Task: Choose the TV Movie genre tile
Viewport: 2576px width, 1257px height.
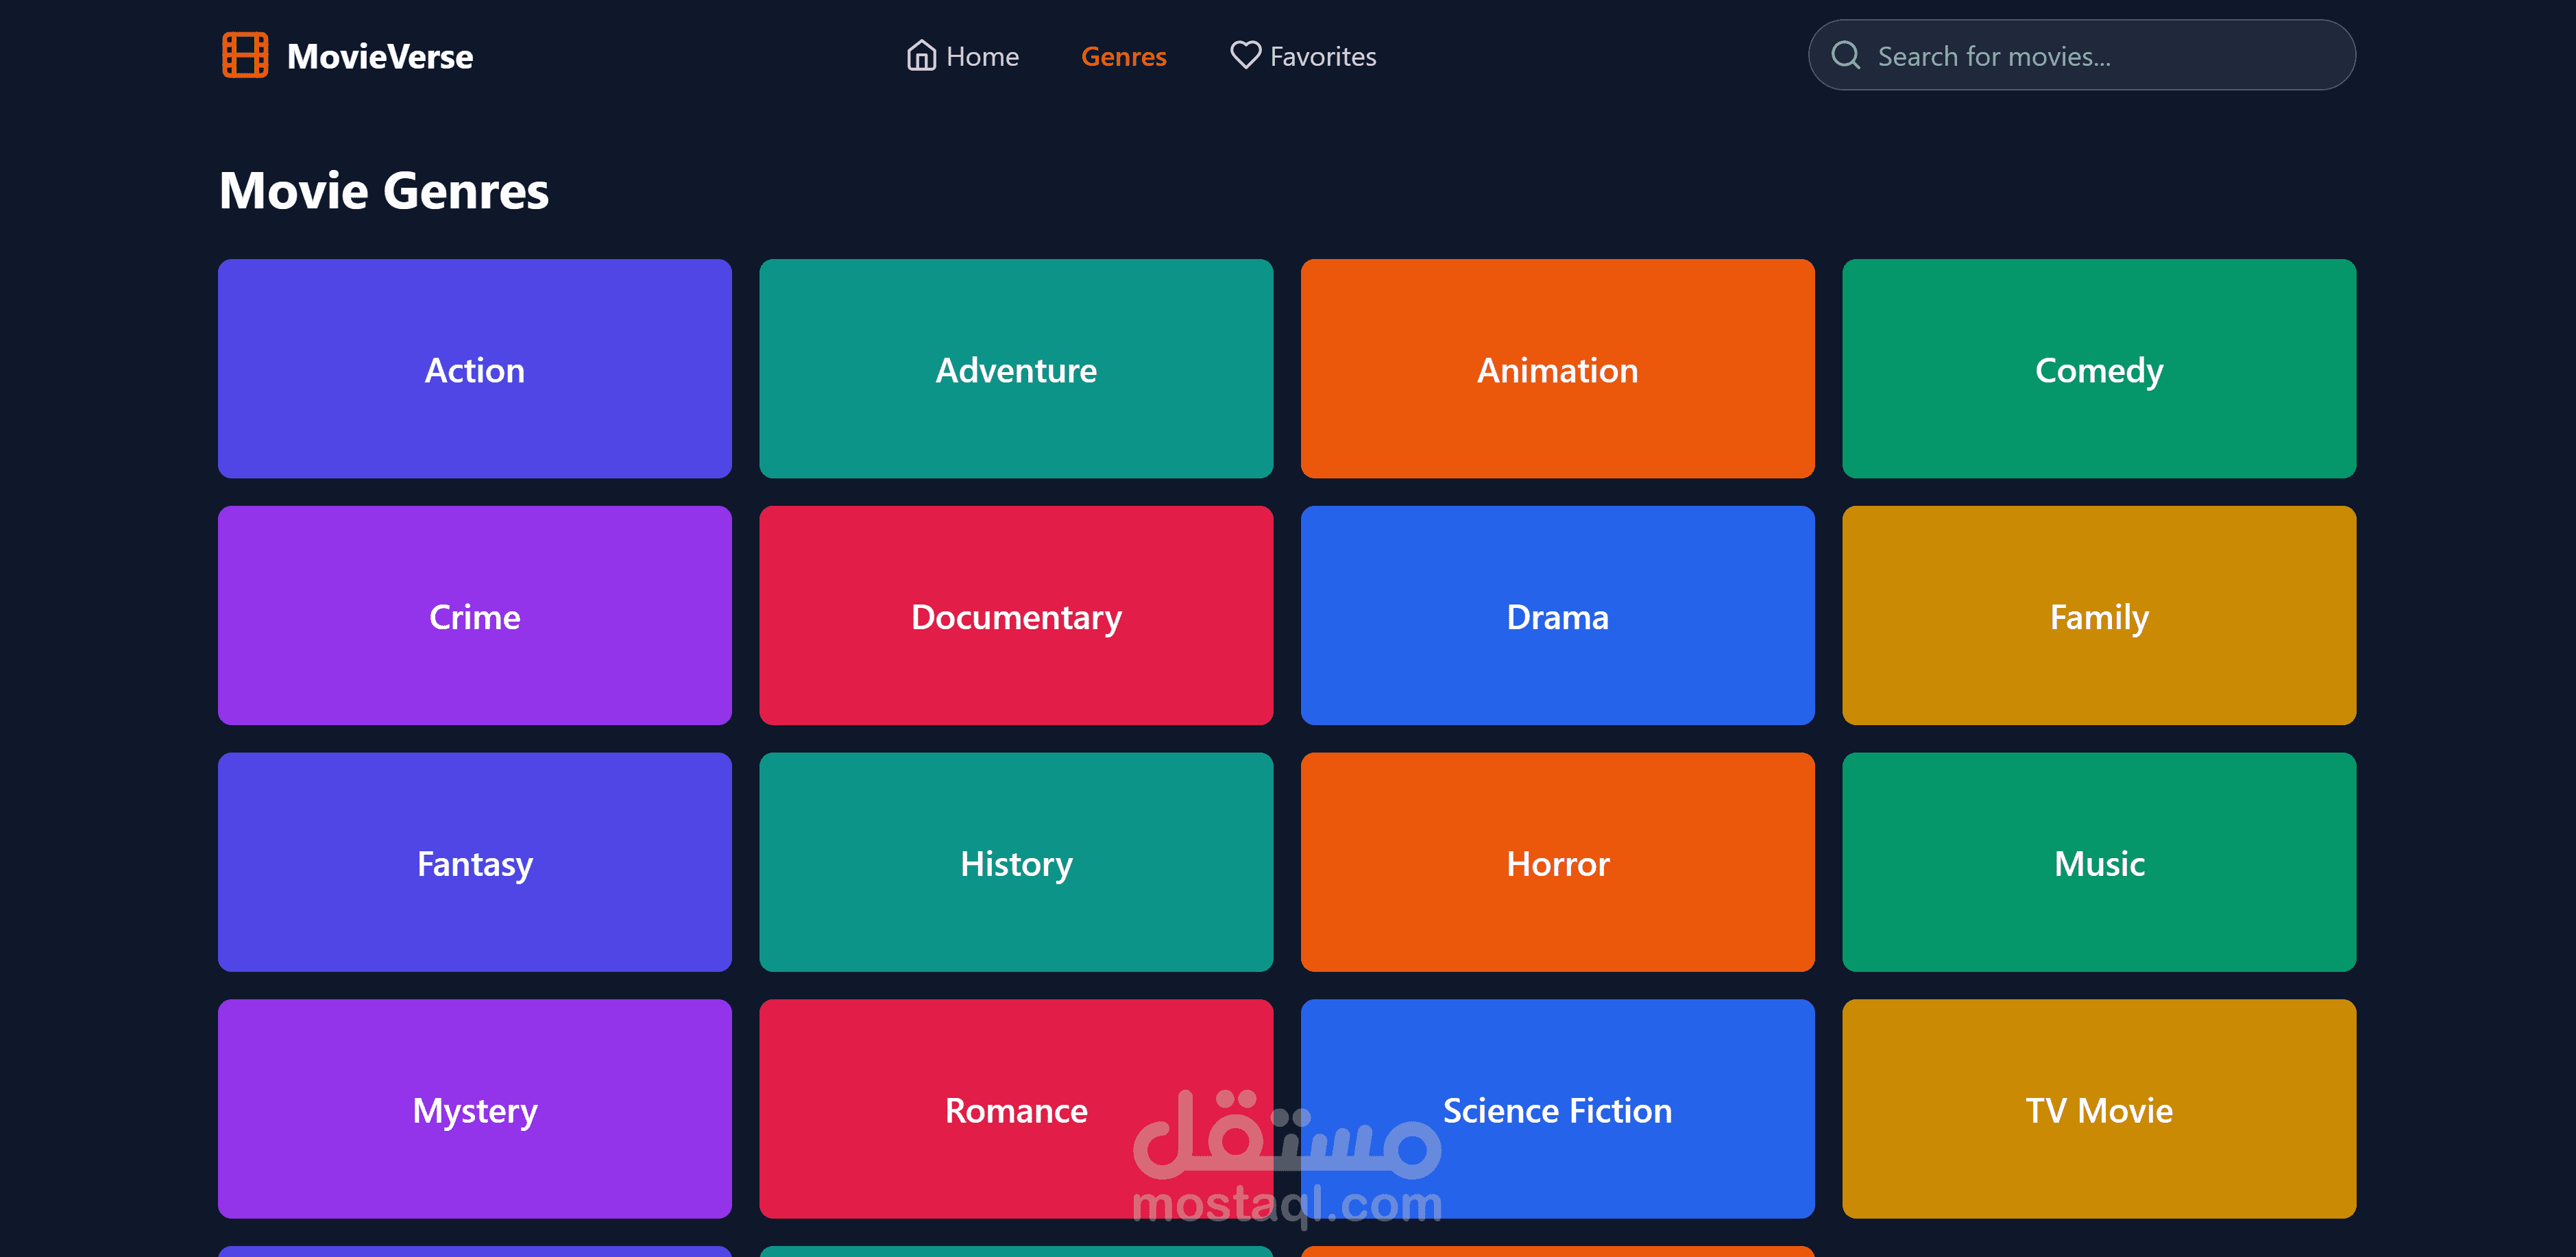Action: point(2098,1109)
